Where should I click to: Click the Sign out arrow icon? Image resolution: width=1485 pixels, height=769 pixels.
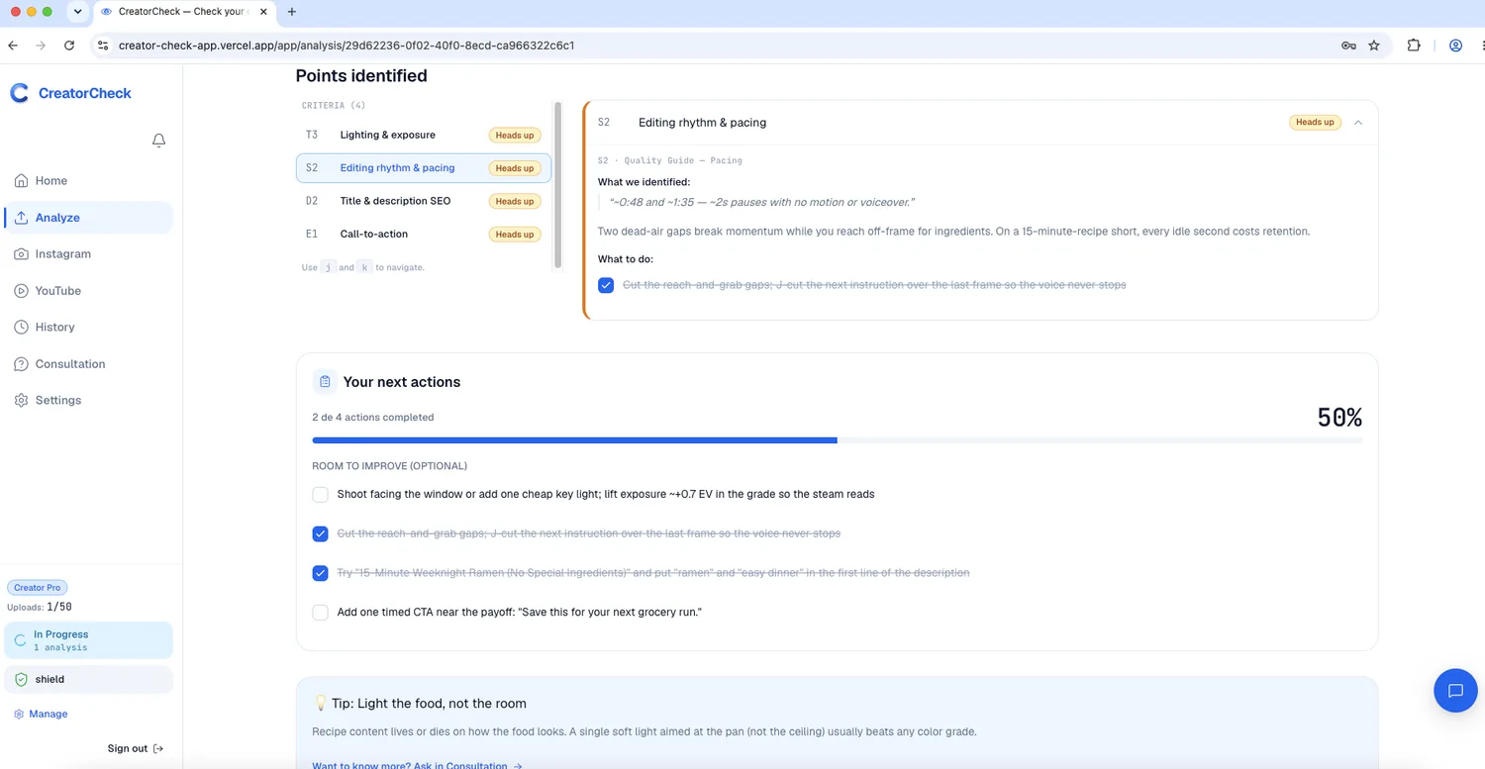click(x=158, y=749)
